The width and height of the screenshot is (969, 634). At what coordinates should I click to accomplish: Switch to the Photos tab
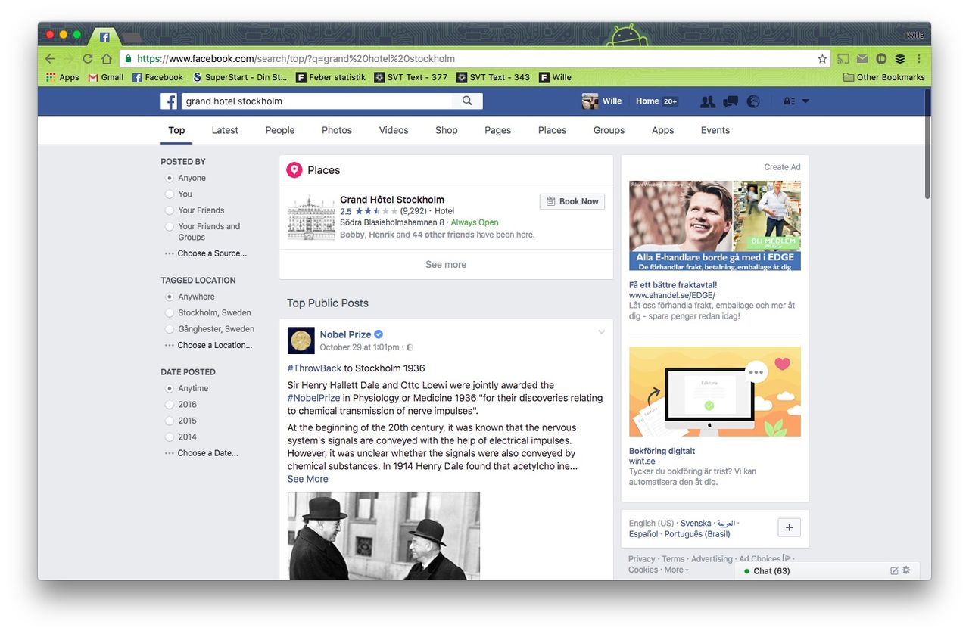tap(337, 130)
